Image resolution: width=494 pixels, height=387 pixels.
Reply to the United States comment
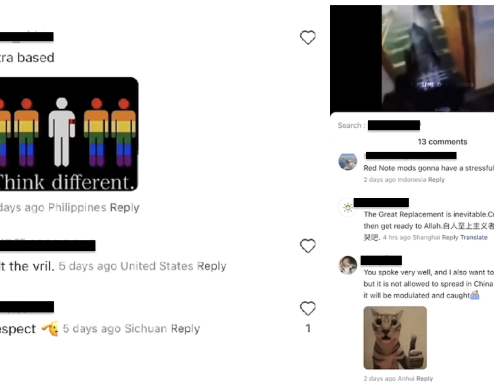click(x=212, y=266)
